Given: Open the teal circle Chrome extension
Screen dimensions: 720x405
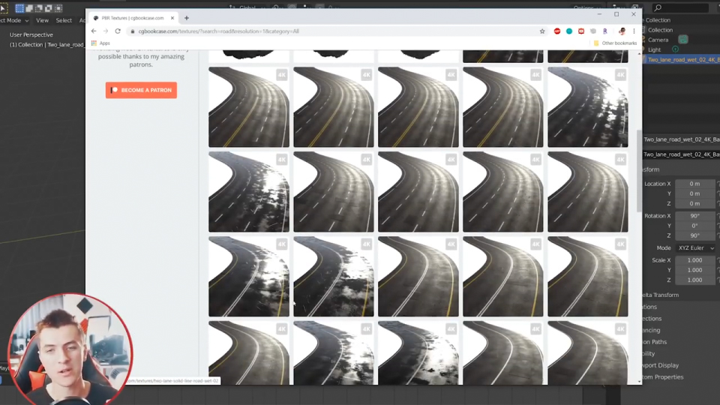Looking at the screenshot, I should (569, 31).
